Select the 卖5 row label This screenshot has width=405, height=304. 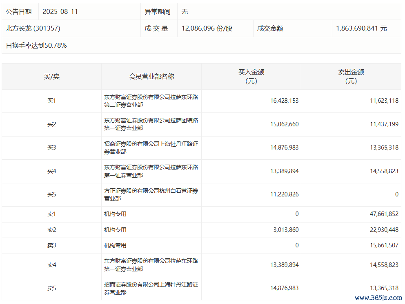pyautogui.click(x=51, y=288)
